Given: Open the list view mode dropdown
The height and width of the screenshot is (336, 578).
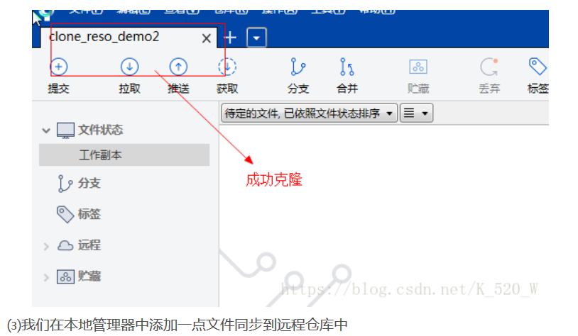Looking at the screenshot, I should point(416,113).
